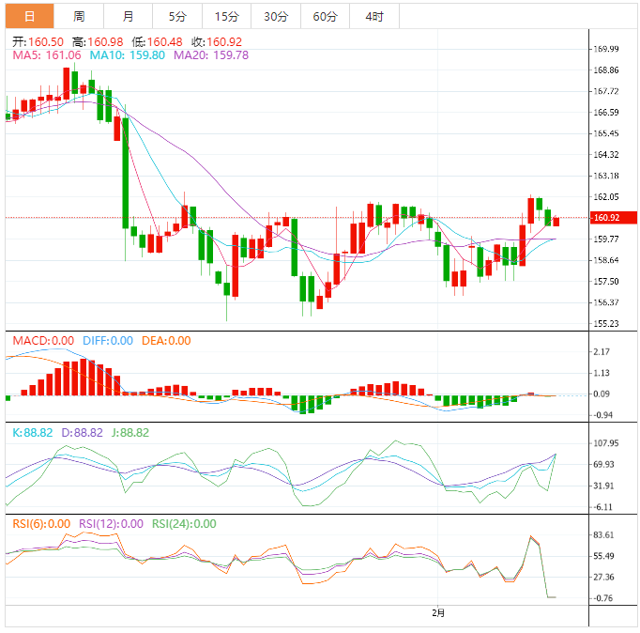Click the tallest red MACD histogram bar
Screen dimensions: 640x633
[84, 377]
